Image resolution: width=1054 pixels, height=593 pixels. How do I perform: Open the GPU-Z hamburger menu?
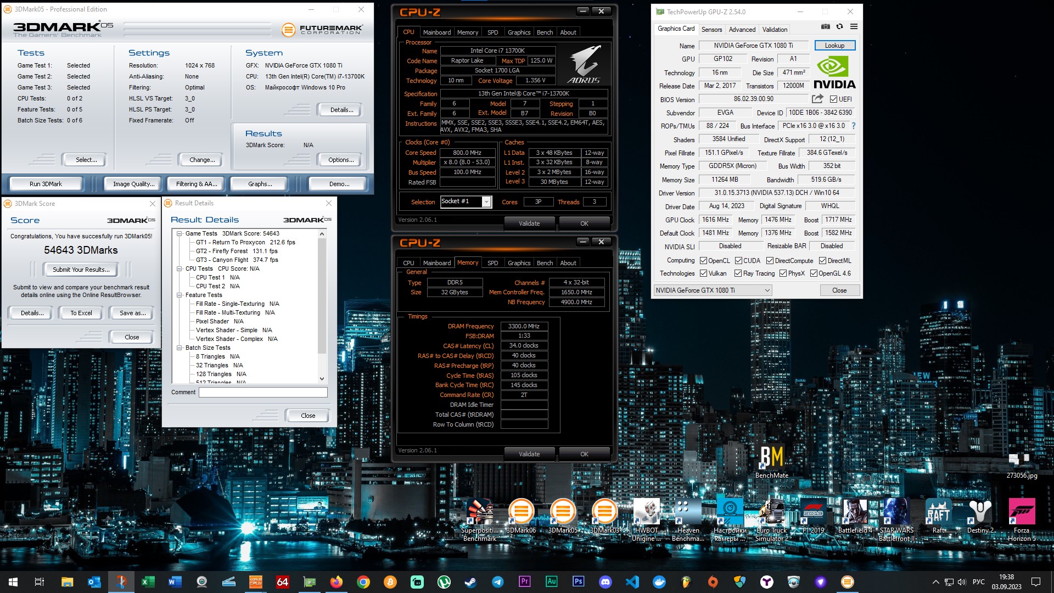854,26
